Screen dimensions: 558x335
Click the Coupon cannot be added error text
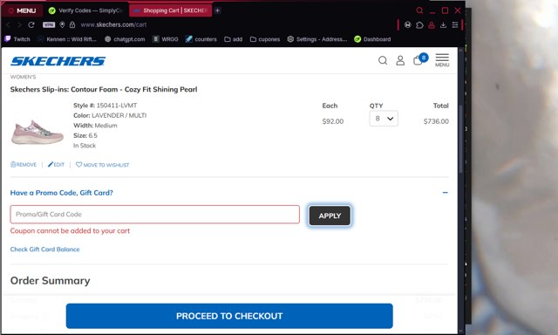tap(70, 230)
